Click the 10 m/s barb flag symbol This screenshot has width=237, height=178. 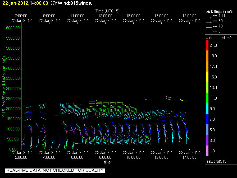[x=209, y=28]
